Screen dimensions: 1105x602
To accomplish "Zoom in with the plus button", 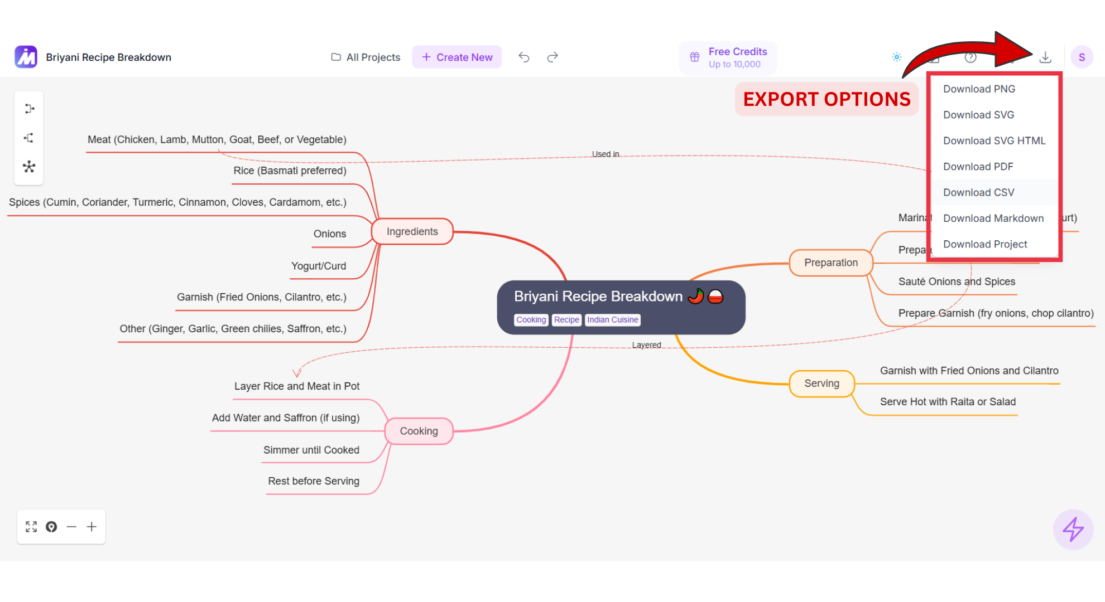I will pos(92,527).
